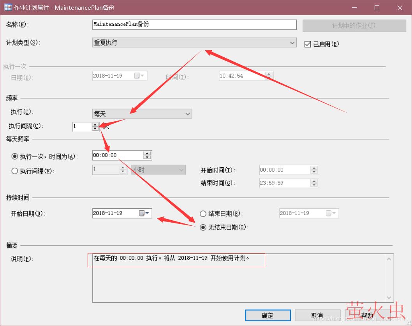412x326 pixels.
Task: Maximize the job schedule properties window
Action: click(x=377, y=8)
